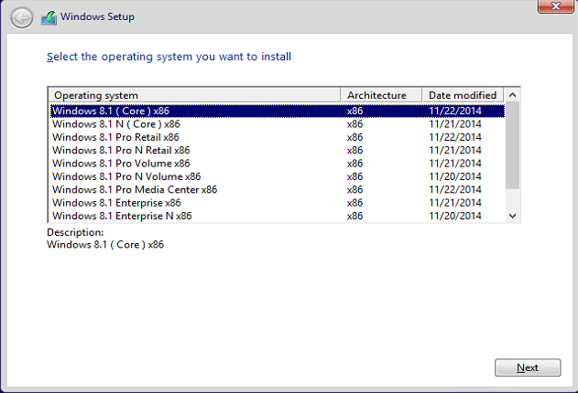Click the back arrow button
Image resolution: width=578 pixels, height=393 pixels.
coord(22,17)
